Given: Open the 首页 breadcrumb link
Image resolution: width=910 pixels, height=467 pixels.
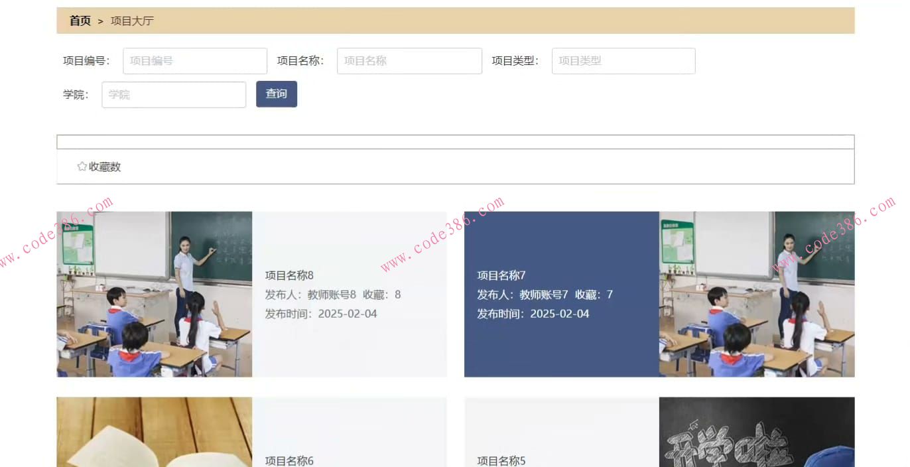Looking at the screenshot, I should click(80, 21).
